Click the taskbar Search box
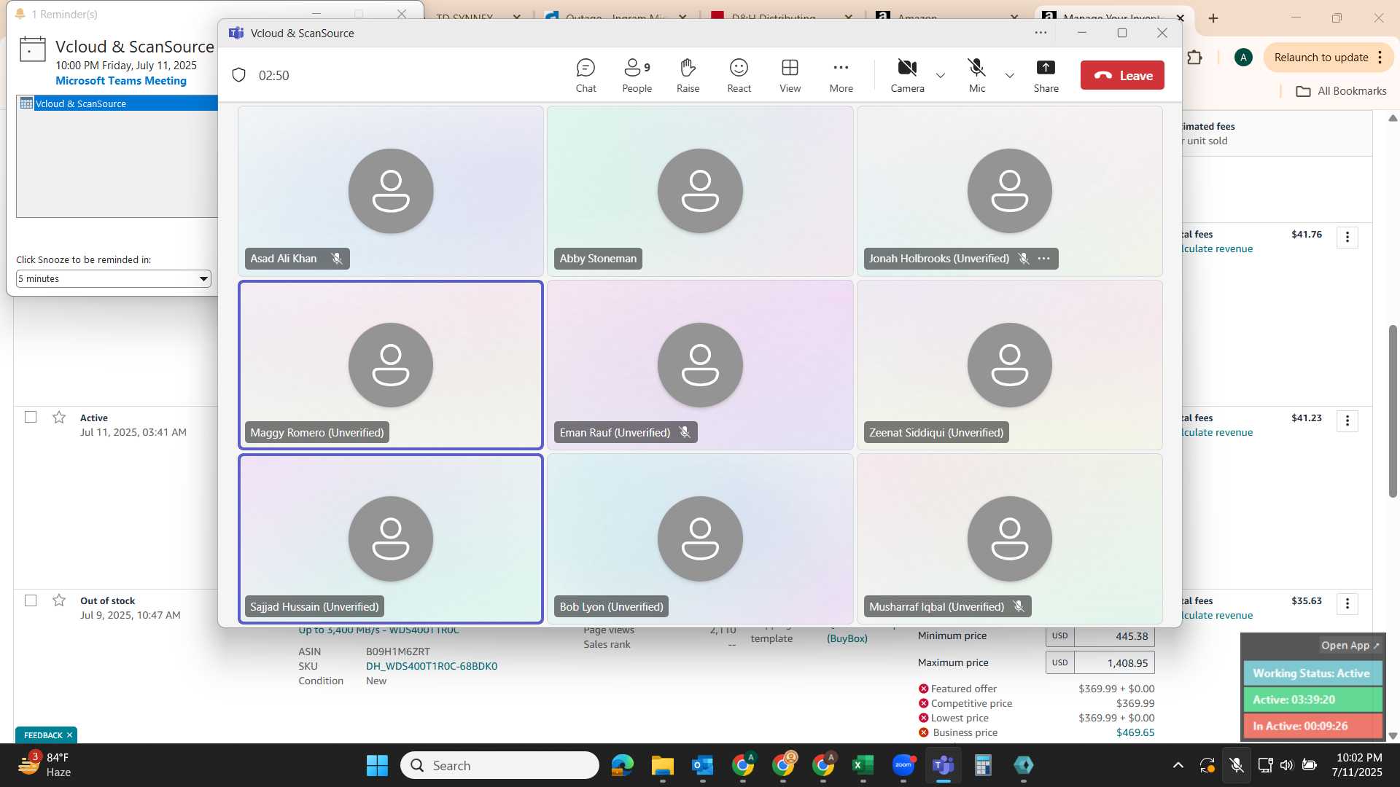The height and width of the screenshot is (787, 1400). [x=499, y=765]
